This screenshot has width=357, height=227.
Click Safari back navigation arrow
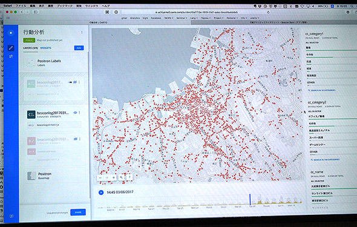tap(22, 12)
